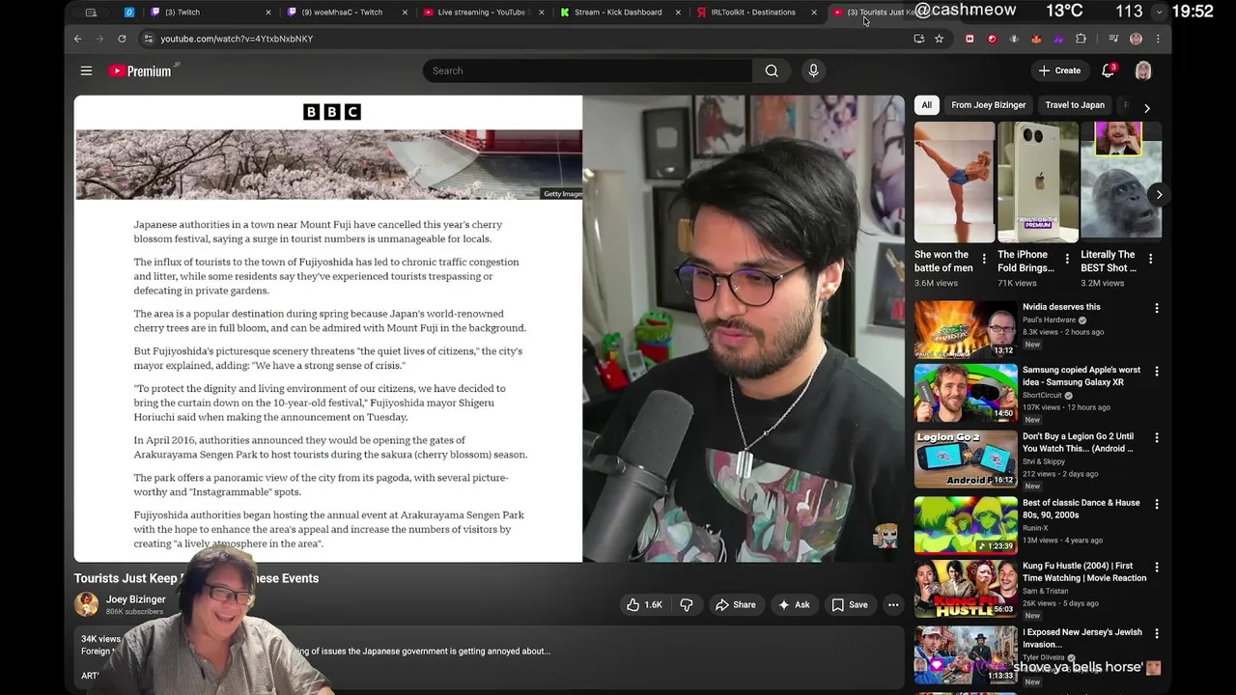Show more filter chips with right chevron
Screen dimensions: 1236x695
1147,108
